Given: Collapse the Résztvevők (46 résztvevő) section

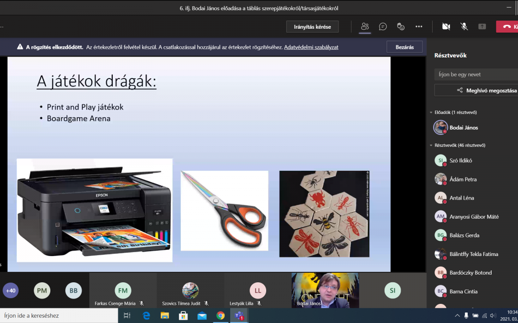Looking at the screenshot, I should 431,145.
